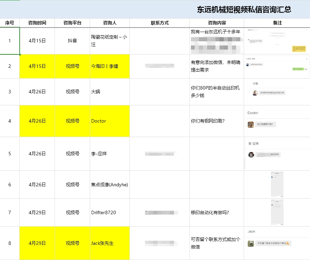The image size is (310, 260).
Task: Select the title cell 东远机械短视频私信咨询汇总
Action: pyautogui.click(x=244, y=10)
